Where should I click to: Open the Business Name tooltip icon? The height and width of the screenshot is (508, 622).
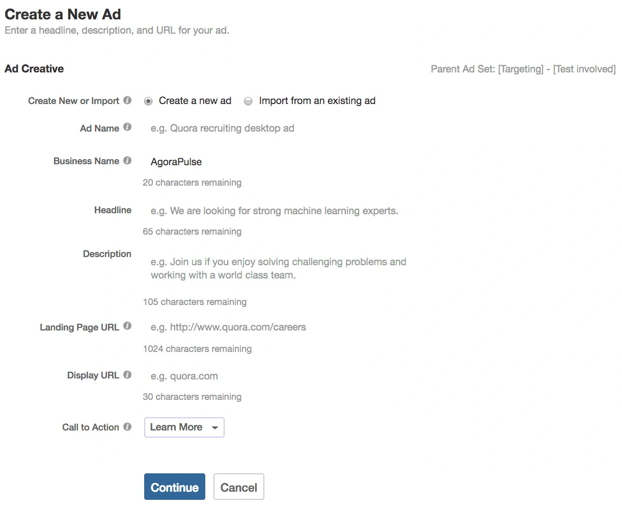[127, 160]
